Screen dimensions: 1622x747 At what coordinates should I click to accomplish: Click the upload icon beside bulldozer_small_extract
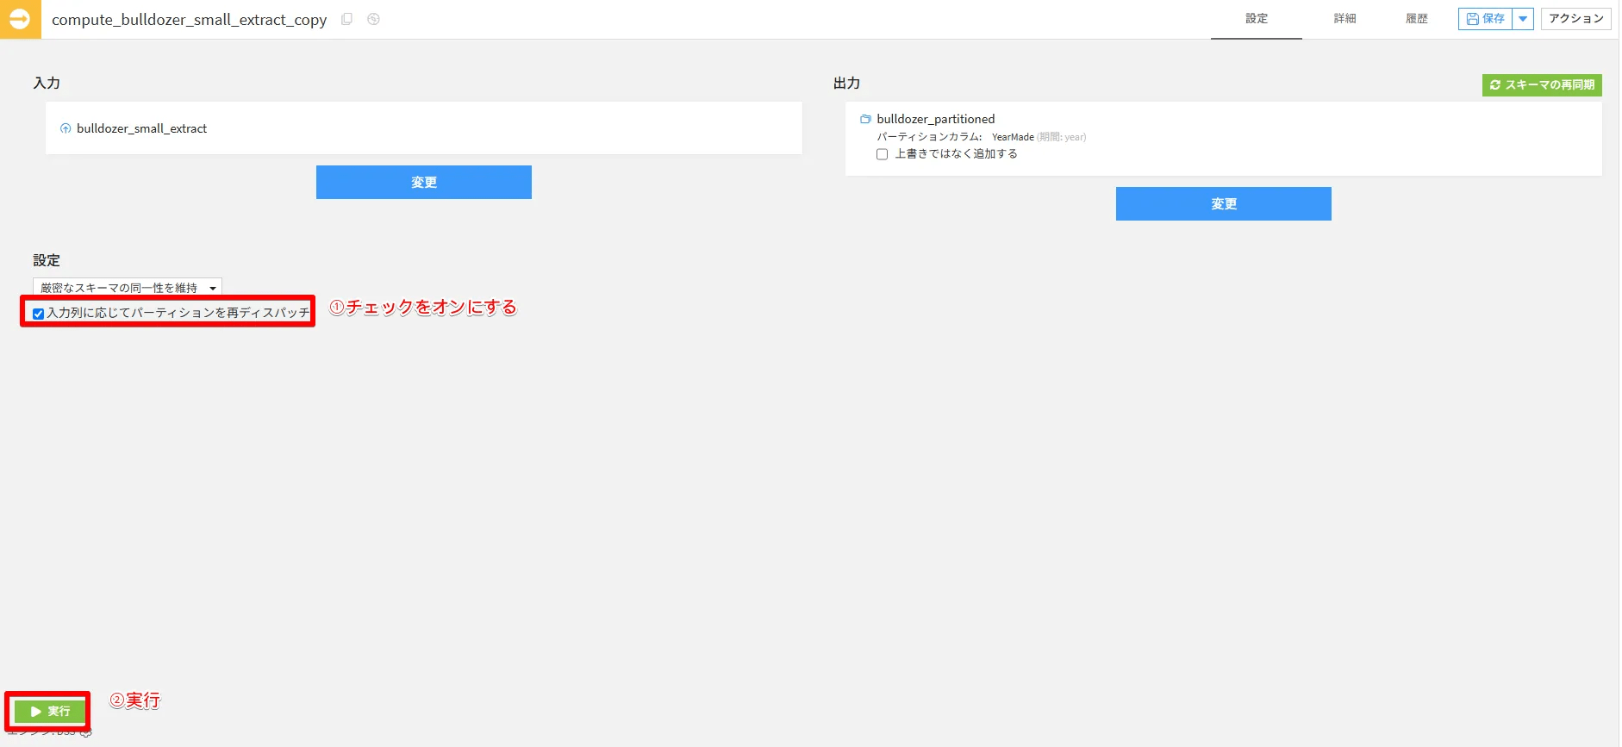66,128
